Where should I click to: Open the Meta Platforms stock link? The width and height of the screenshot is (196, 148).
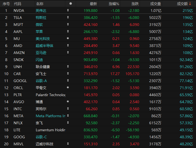point(51,116)
